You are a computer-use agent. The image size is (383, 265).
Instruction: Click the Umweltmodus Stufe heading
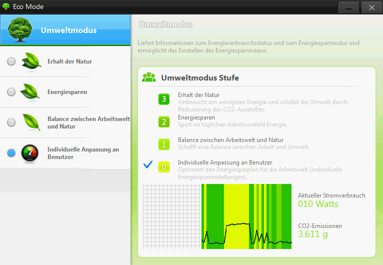(200, 77)
